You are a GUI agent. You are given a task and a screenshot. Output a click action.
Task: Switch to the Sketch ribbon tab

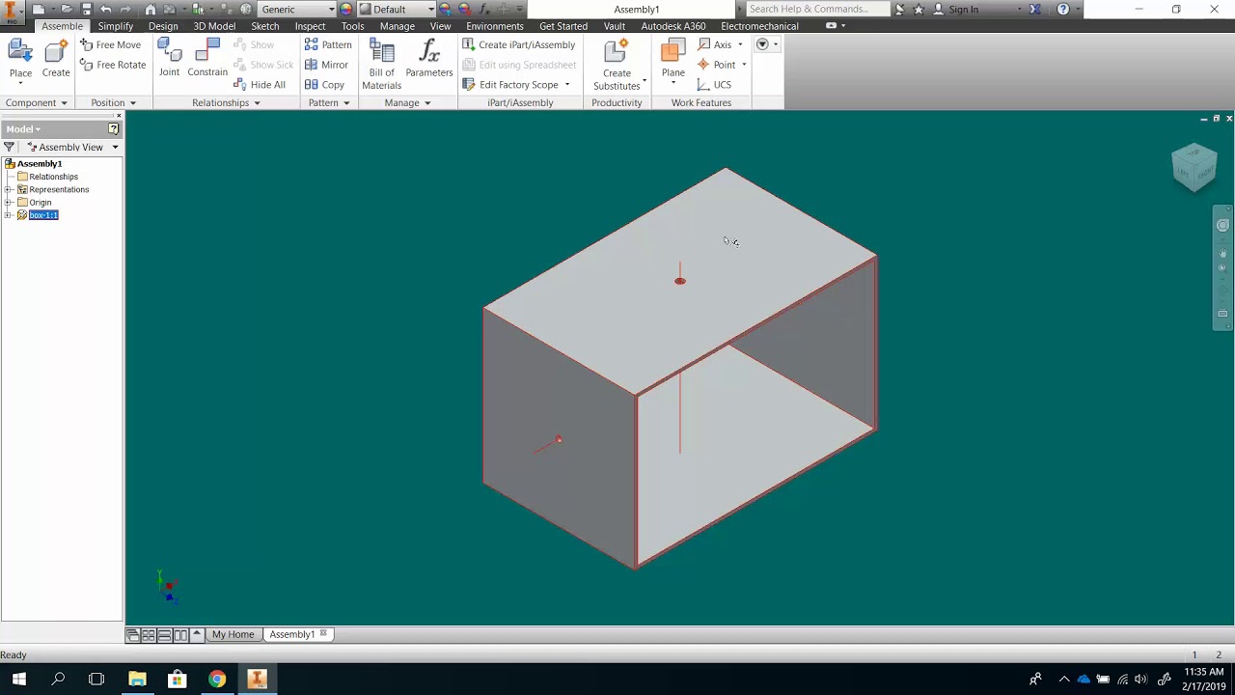[x=265, y=26]
